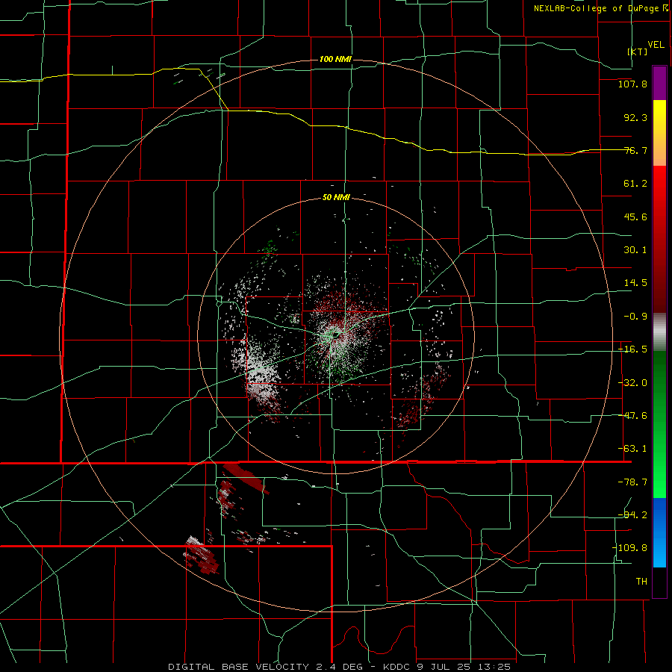Pick the red segment of velocity color bar

tap(659, 239)
